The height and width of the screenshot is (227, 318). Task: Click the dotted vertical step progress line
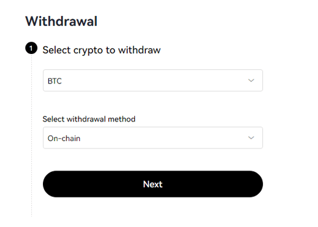coord(31,135)
